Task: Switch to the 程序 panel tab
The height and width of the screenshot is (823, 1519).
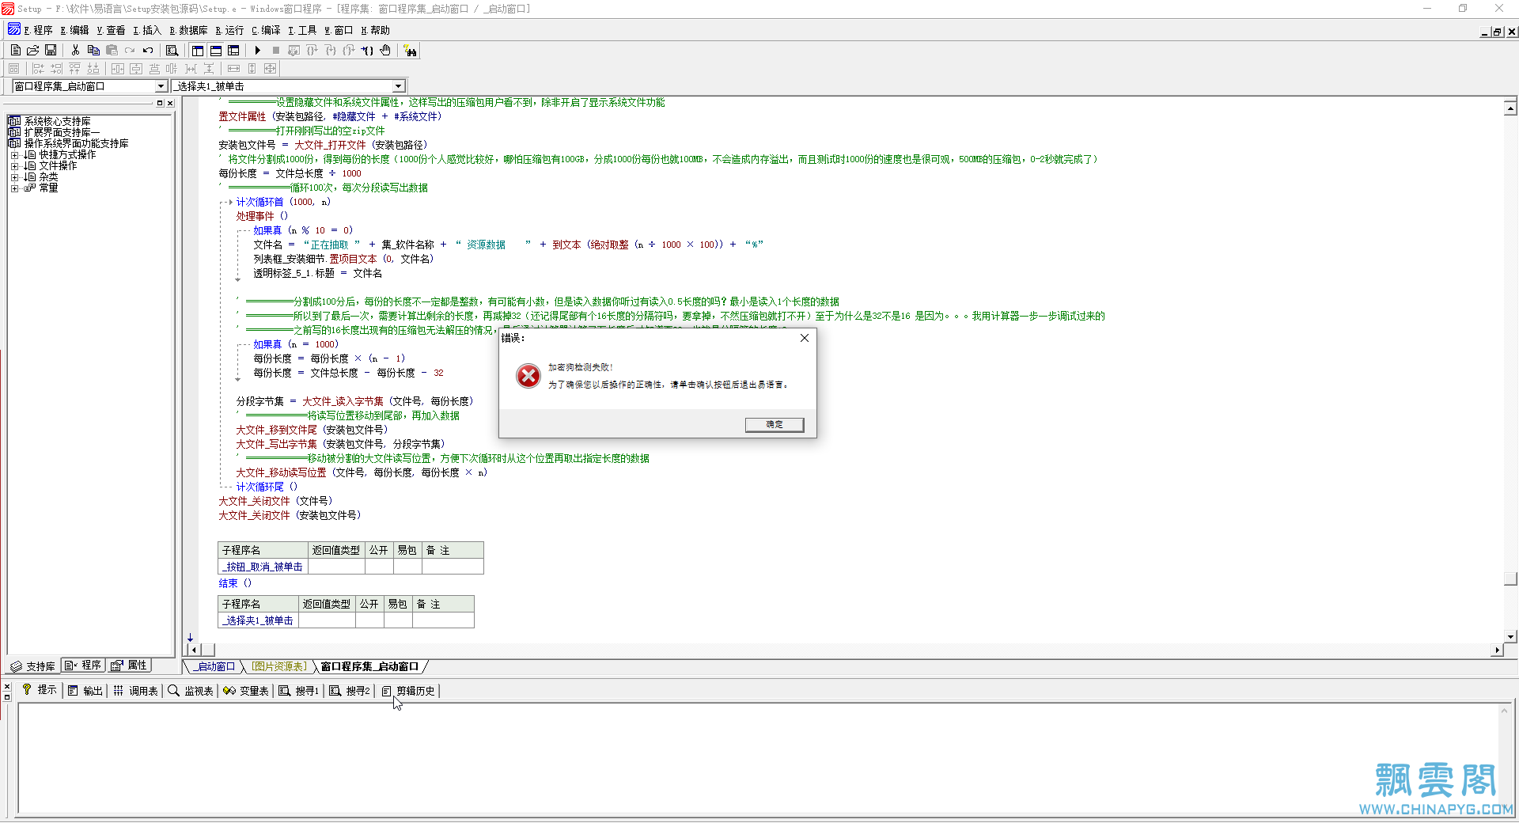Action: tap(83, 666)
